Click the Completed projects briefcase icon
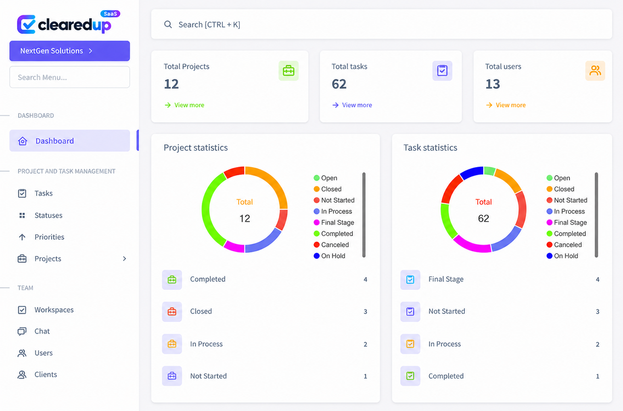The width and height of the screenshot is (623, 411). 172,280
